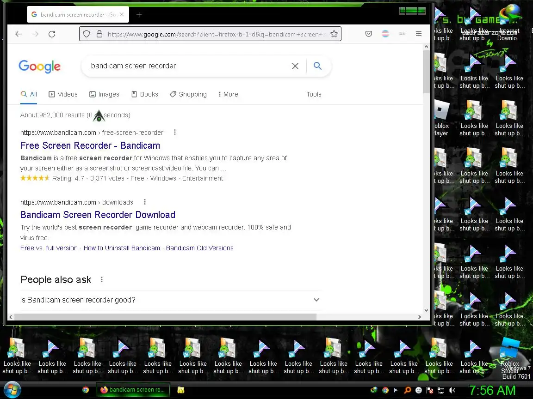Open options dots for free-screen-recorder result
Viewport: 533px width, 399px height.
click(x=175, y=133)
